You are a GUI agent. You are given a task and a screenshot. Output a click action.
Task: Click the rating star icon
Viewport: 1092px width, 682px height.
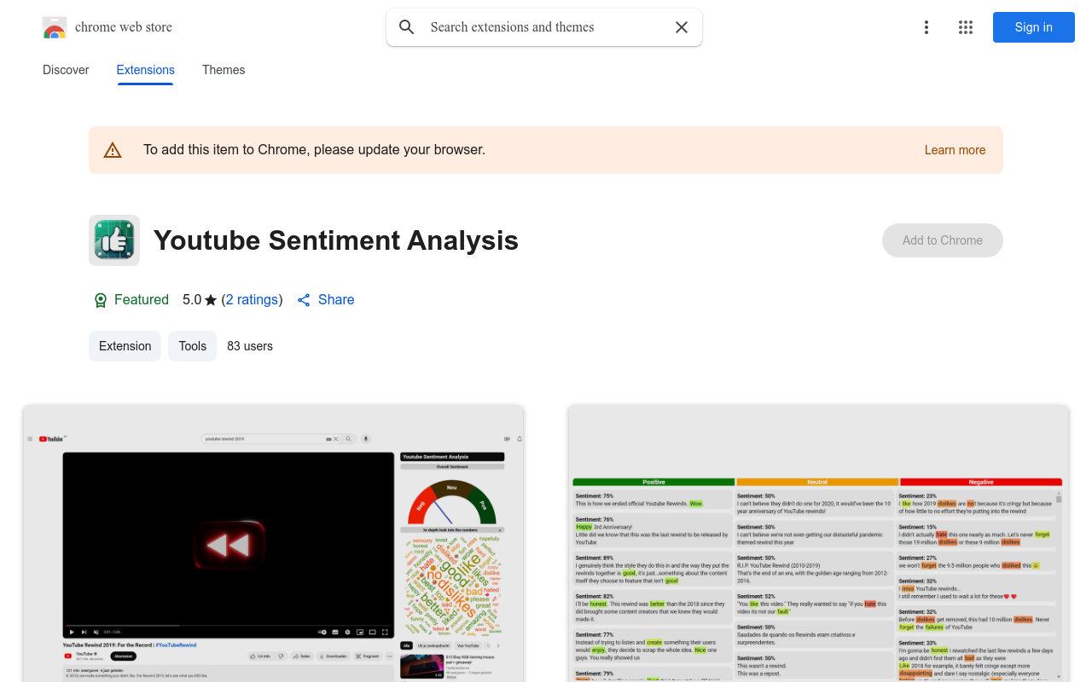point(211,300)
